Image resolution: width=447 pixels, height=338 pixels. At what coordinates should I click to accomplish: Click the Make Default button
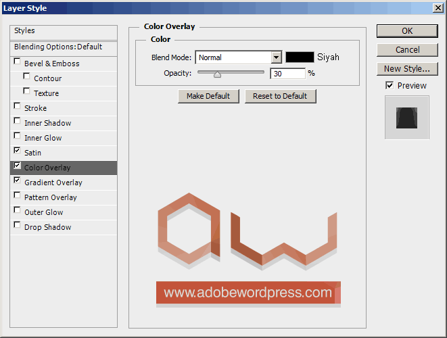[208, 96]
